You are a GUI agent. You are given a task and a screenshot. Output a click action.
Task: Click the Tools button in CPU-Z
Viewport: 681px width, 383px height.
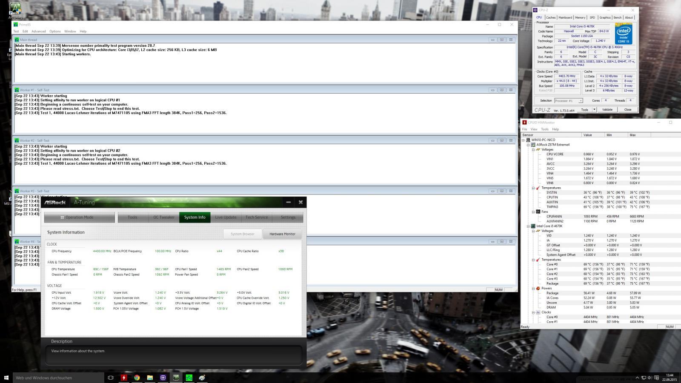[x=585, y=109]
